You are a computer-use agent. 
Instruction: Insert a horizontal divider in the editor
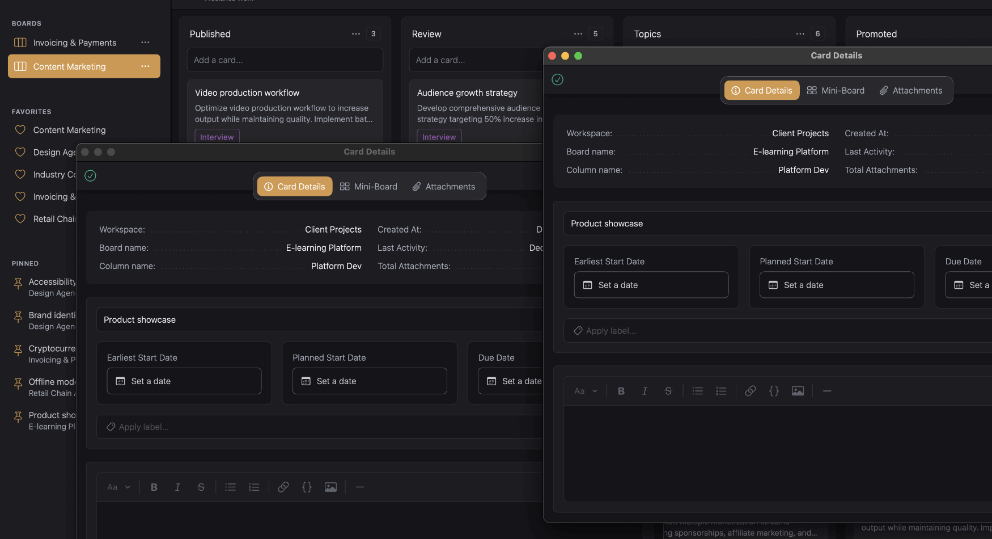(827, 390)
